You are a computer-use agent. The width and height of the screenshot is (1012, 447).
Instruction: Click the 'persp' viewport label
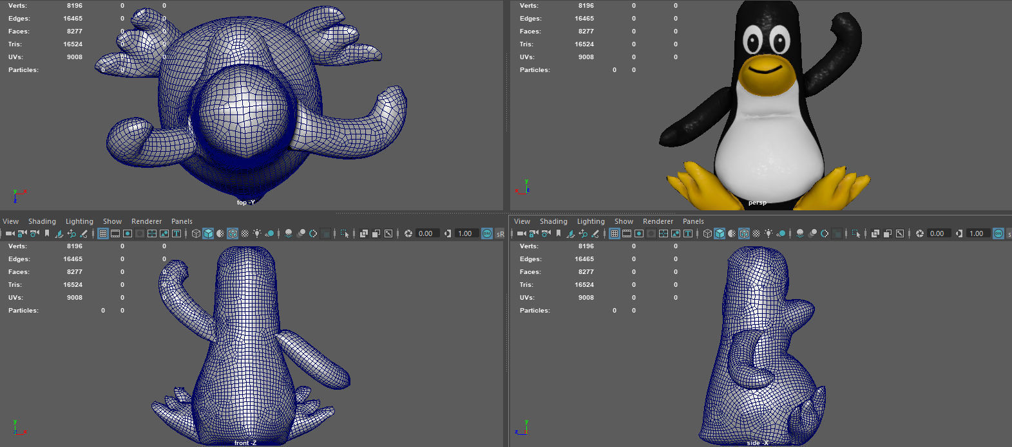[758, 203]
